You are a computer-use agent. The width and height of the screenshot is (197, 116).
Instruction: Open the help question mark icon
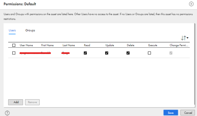point(7,113)
